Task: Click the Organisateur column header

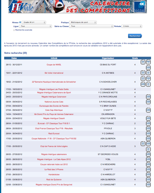Action: (x=108, y=58)
